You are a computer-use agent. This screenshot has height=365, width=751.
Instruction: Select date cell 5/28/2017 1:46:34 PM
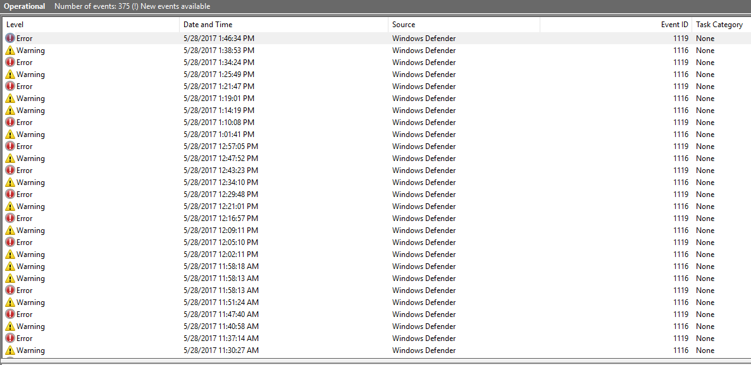click(219, 39)
